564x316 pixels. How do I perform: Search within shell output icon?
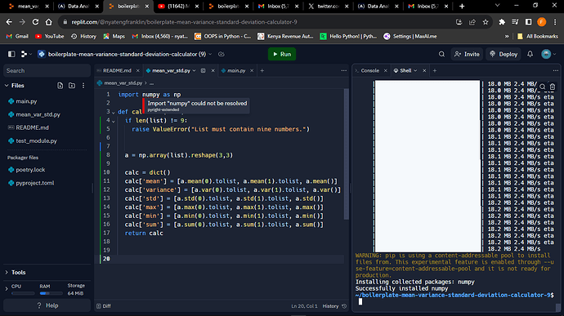(543, 87)
